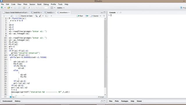
Task: Switch to the Environment tab
Action: [x=7, y=101]
